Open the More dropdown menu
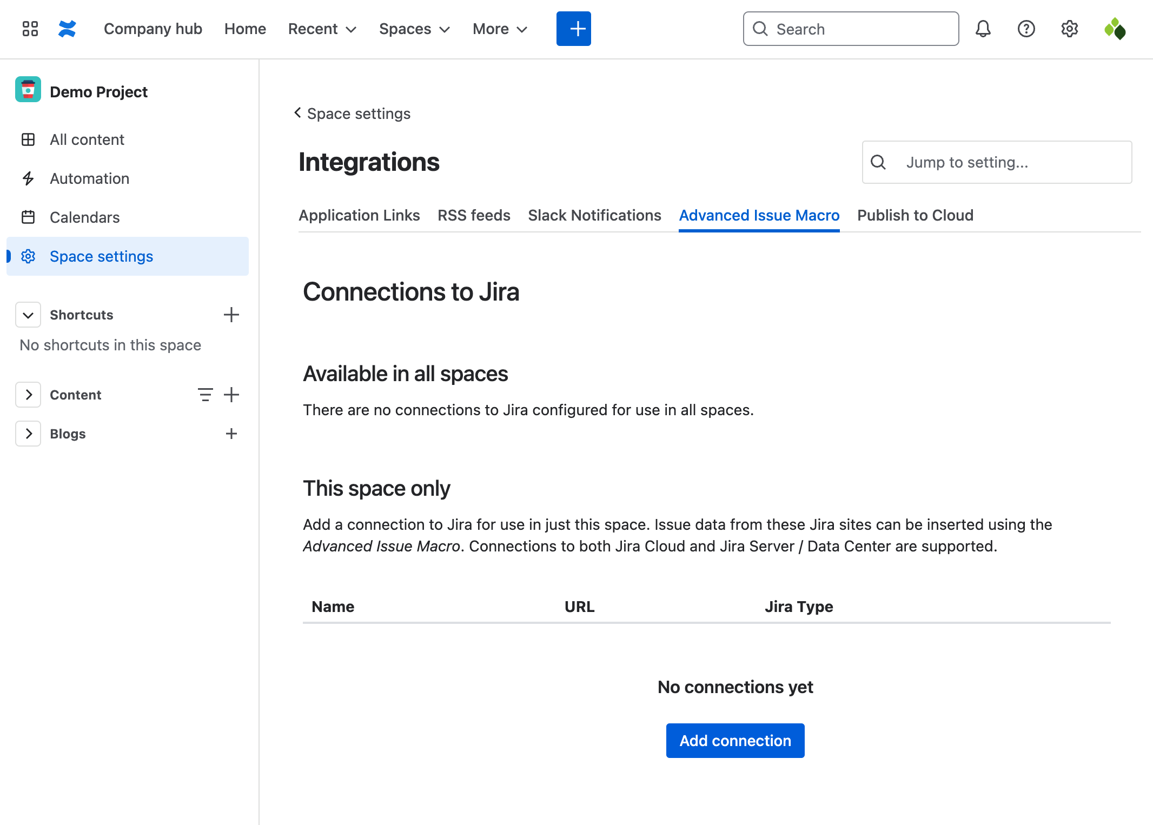The height and width of the screenshot is (825, 1153). (500, 29)
